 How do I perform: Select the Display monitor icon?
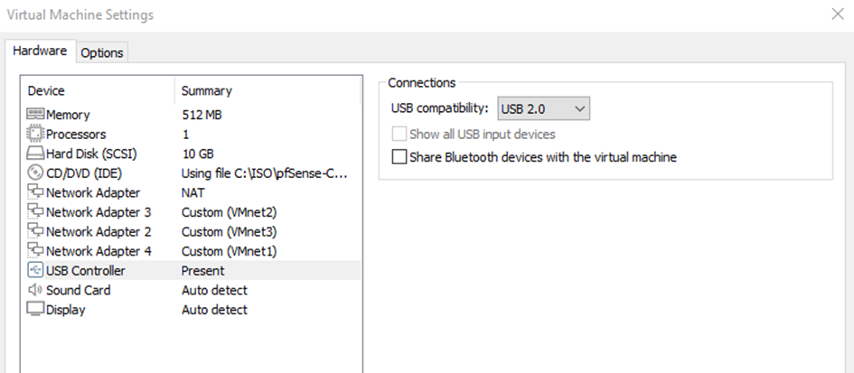click(35, 309)
